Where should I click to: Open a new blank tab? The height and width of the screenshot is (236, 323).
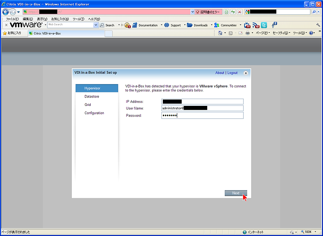point(109,33)
